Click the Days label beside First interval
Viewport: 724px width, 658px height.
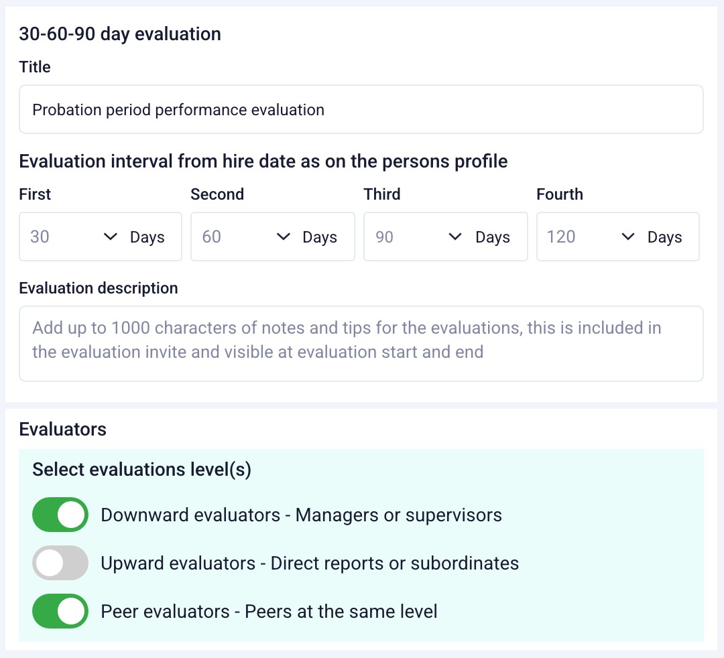pyautogui.click(x=147, y=237)
